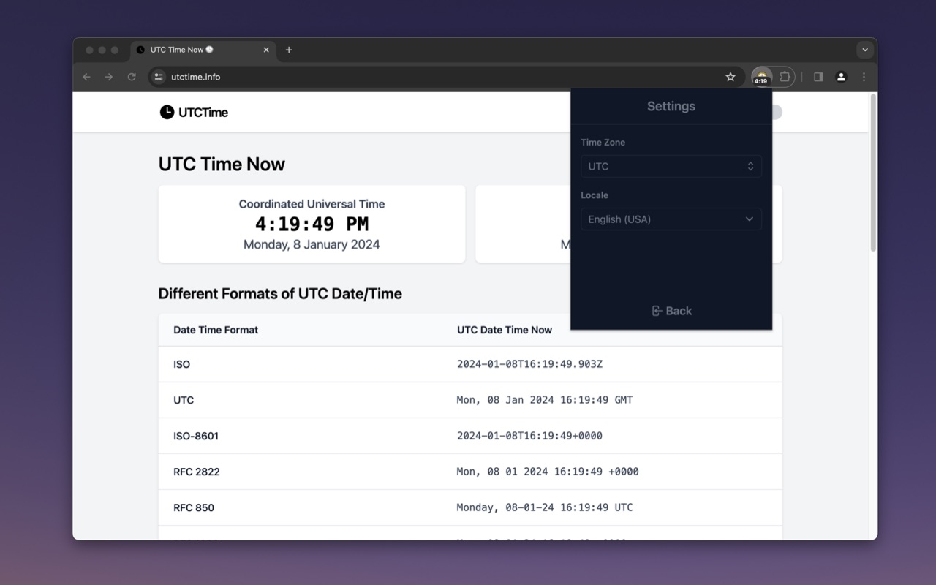Toggle the browser side panel icon
Screen dimensions: 936x585
click(818, 77)
